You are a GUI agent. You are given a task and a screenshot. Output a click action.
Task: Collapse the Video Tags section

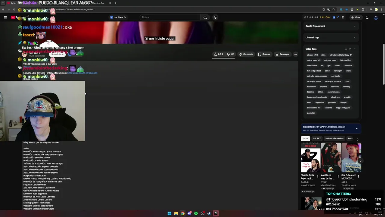354,49
